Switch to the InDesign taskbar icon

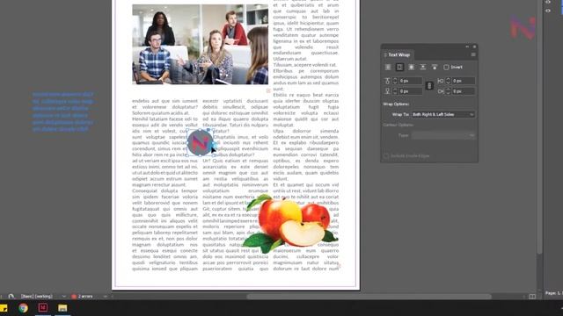43,308
